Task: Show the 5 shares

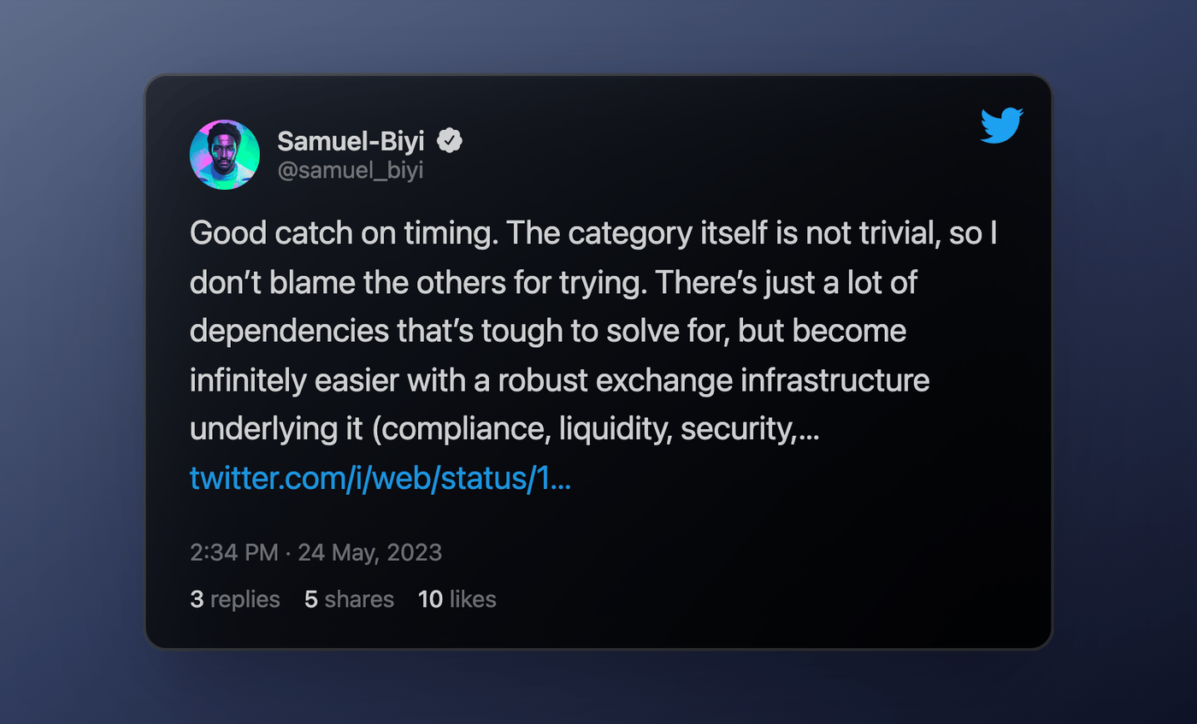Action: point(348,599)
